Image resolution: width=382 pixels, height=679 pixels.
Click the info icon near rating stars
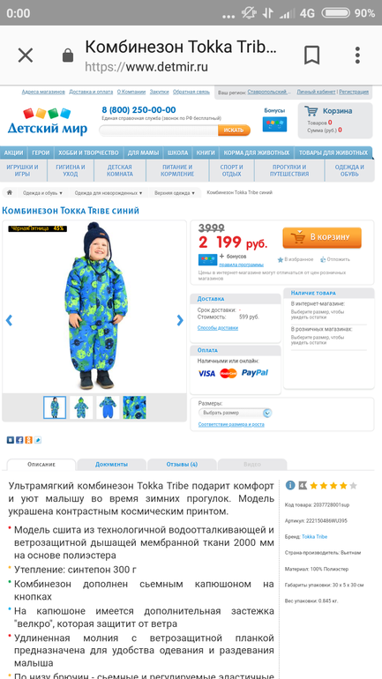(x=290, y=485)
